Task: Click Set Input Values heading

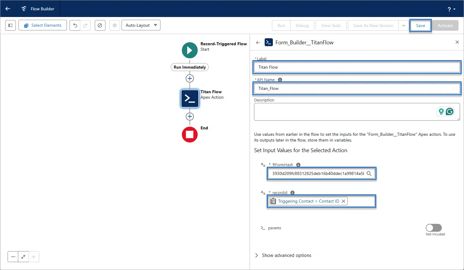Action: point(301,150)
